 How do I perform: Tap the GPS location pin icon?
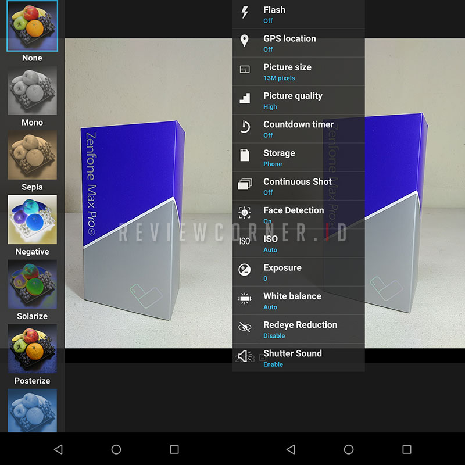(x=245, y=41)
